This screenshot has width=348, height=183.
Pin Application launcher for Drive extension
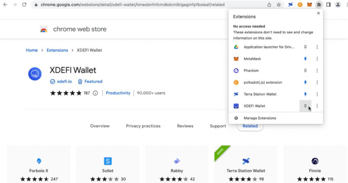point(306,47)
